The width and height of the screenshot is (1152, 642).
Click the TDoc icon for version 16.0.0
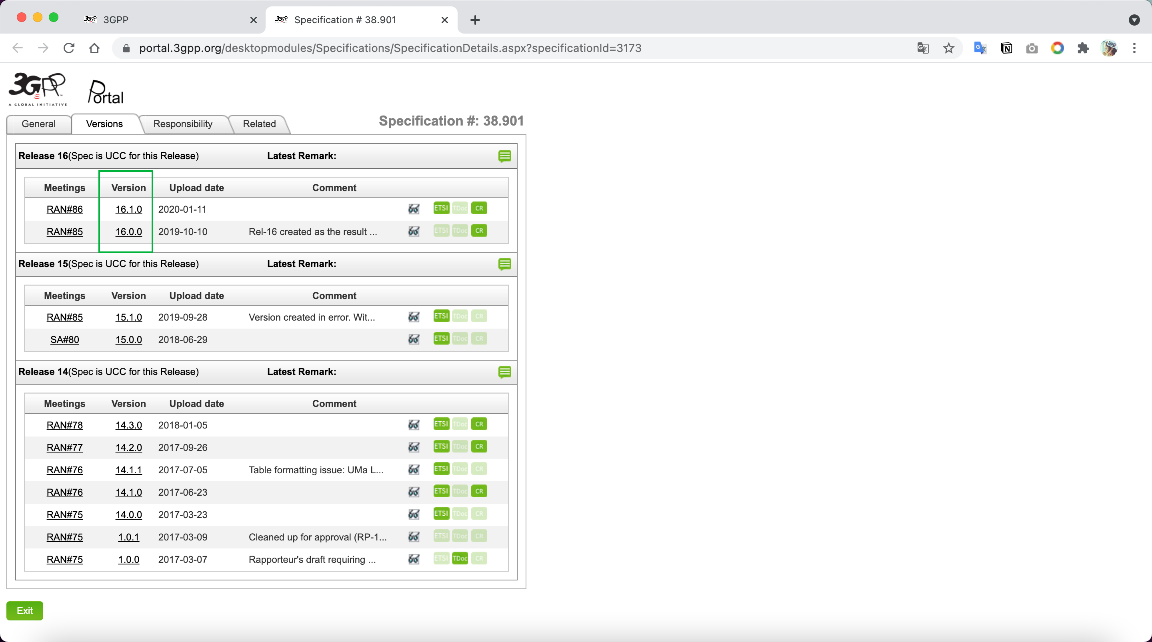[458, 231]
